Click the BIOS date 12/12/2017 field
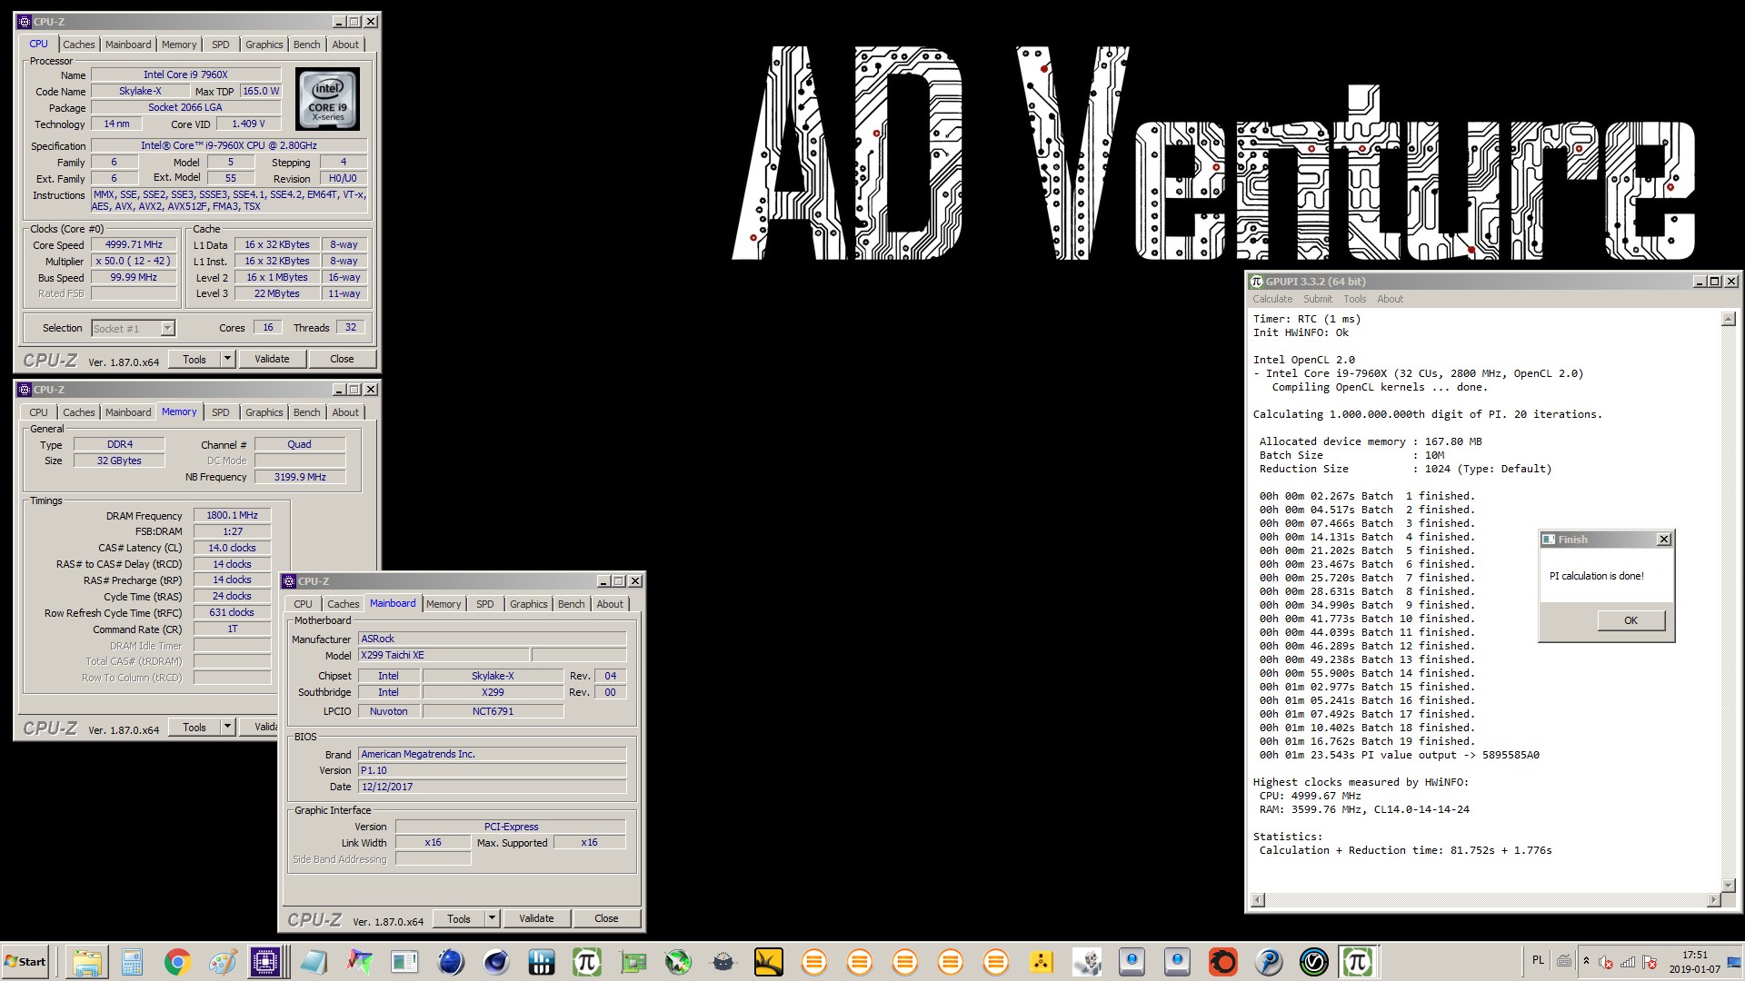This screenshot has width=1745, height=981. [492, 787]
